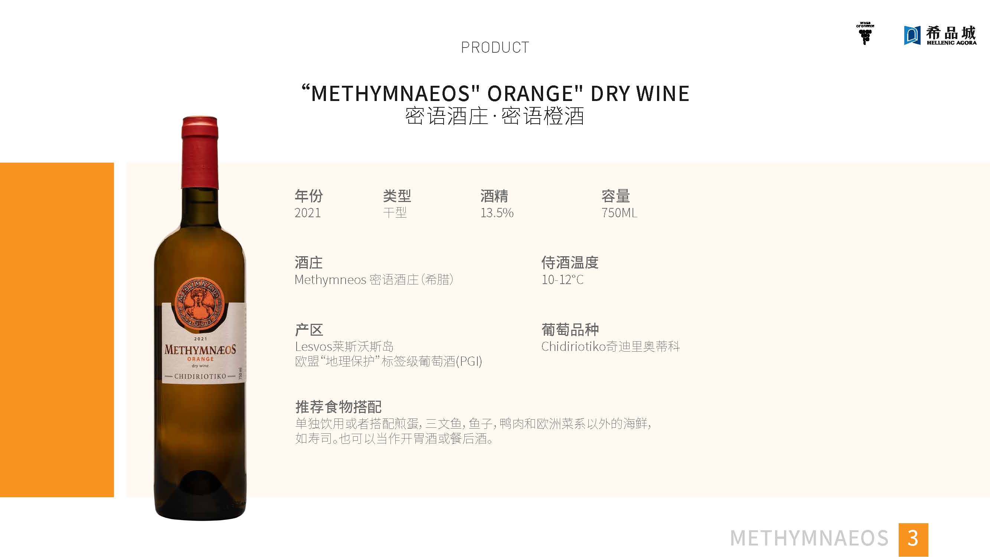Click the 希品城 brand name text
Screen dimensions: 990x557
pyautogui.click(x=951, y=33)
